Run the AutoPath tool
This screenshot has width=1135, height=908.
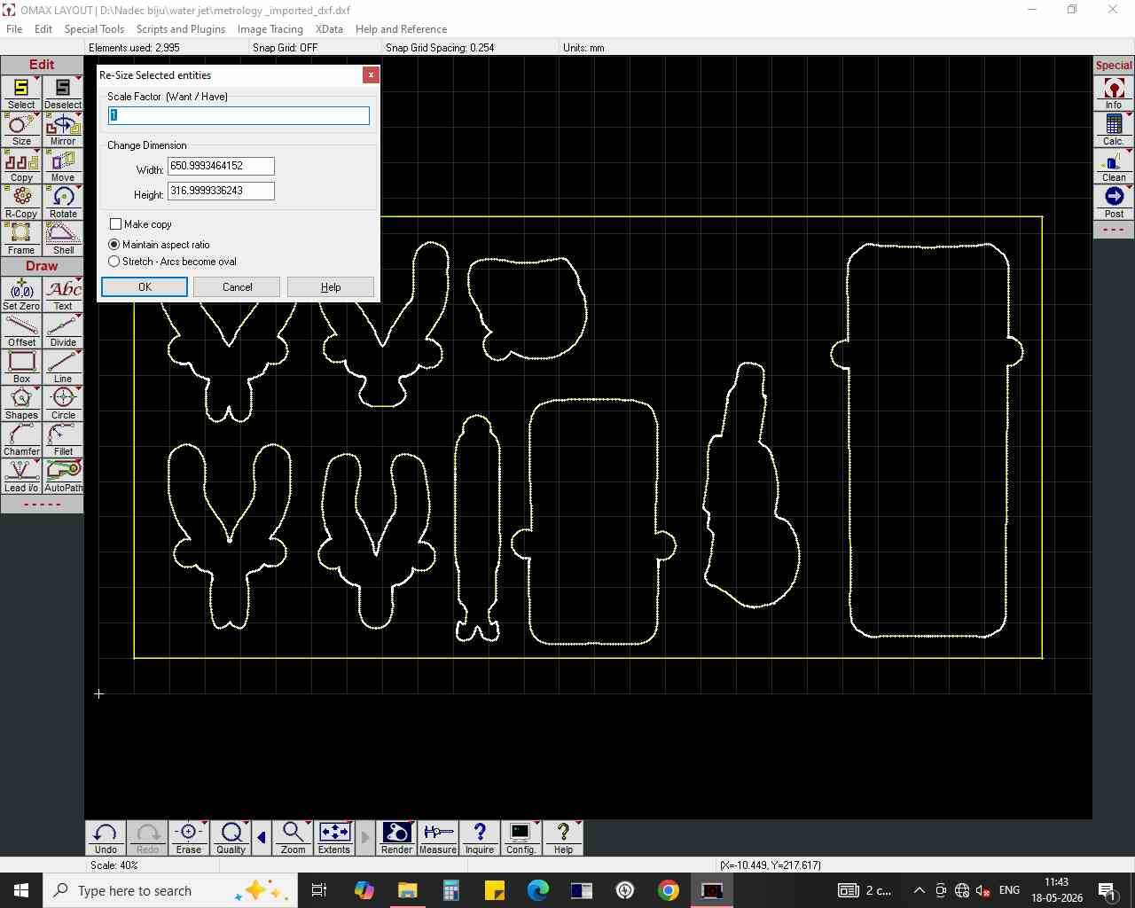tap(63, 476)
